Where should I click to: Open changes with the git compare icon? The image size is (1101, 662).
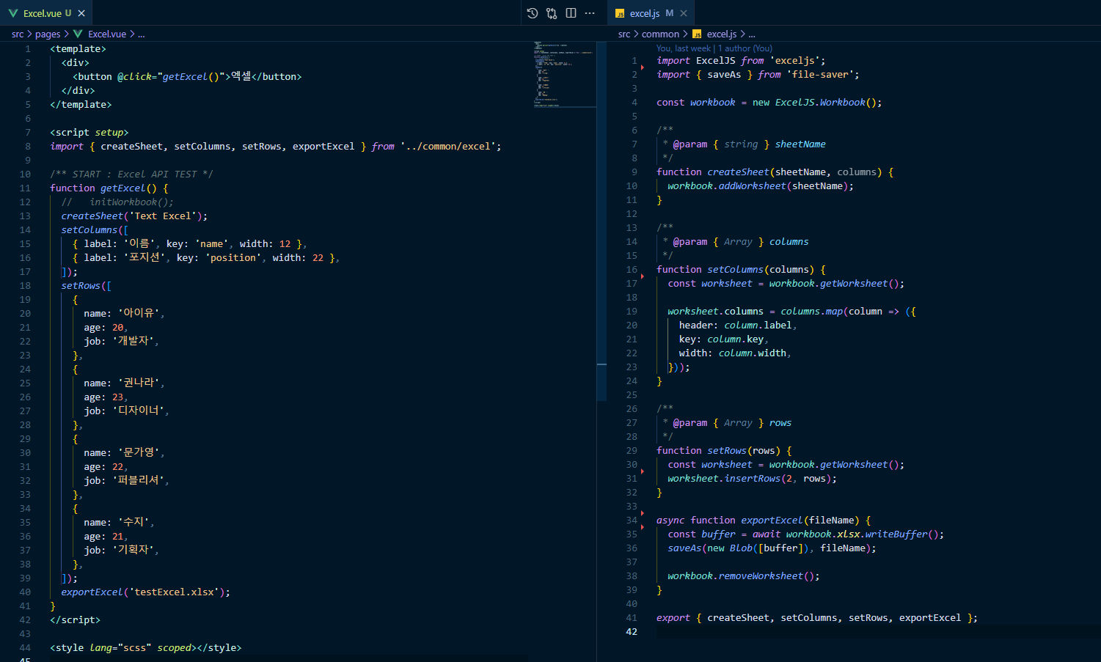click(552, 13)
